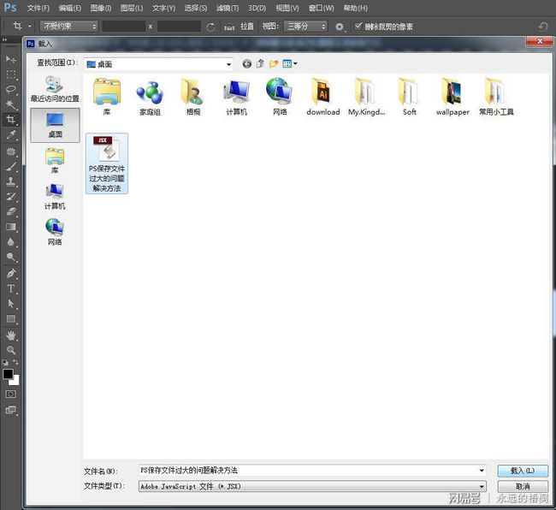The image size is (556, 510).
Task: Click the straighten tool icon
Action: 229,27
